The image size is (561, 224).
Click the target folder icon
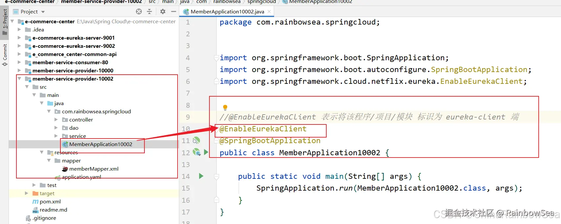point(35,194)
